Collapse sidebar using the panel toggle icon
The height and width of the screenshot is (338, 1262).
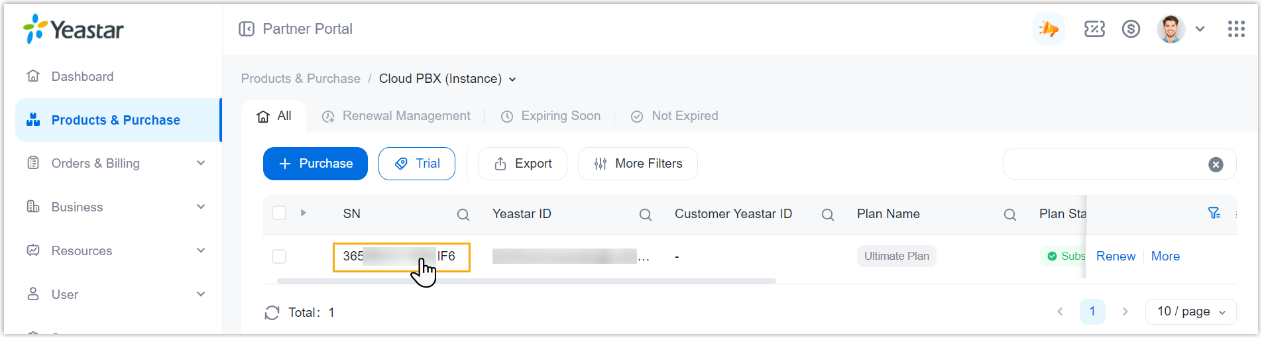coord(247,29)
